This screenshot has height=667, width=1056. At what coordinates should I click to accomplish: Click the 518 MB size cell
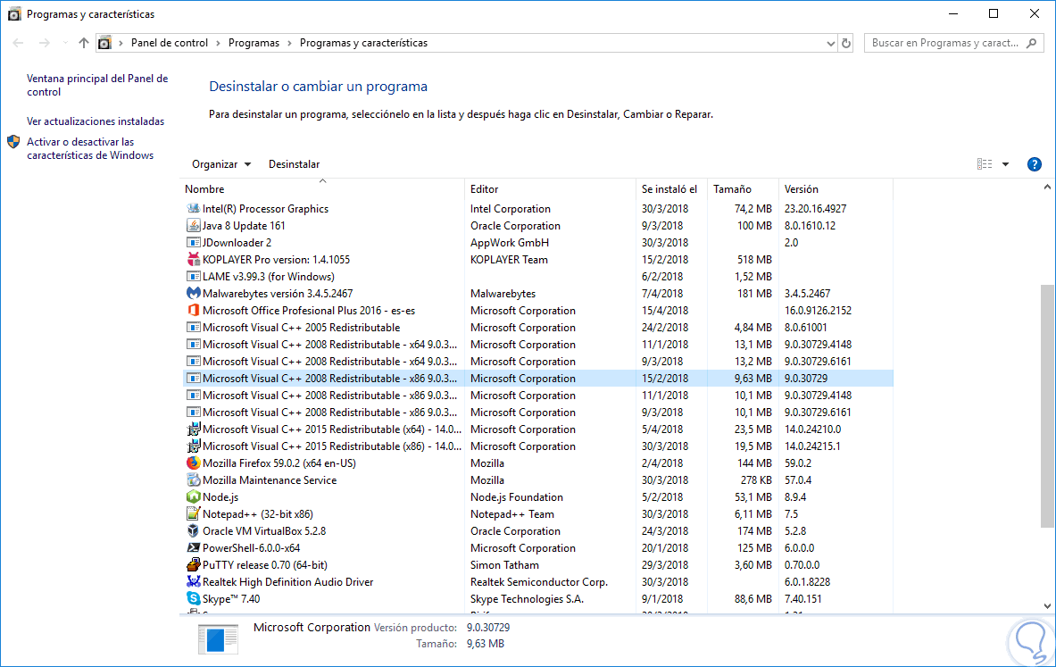(x=754, y=259)
